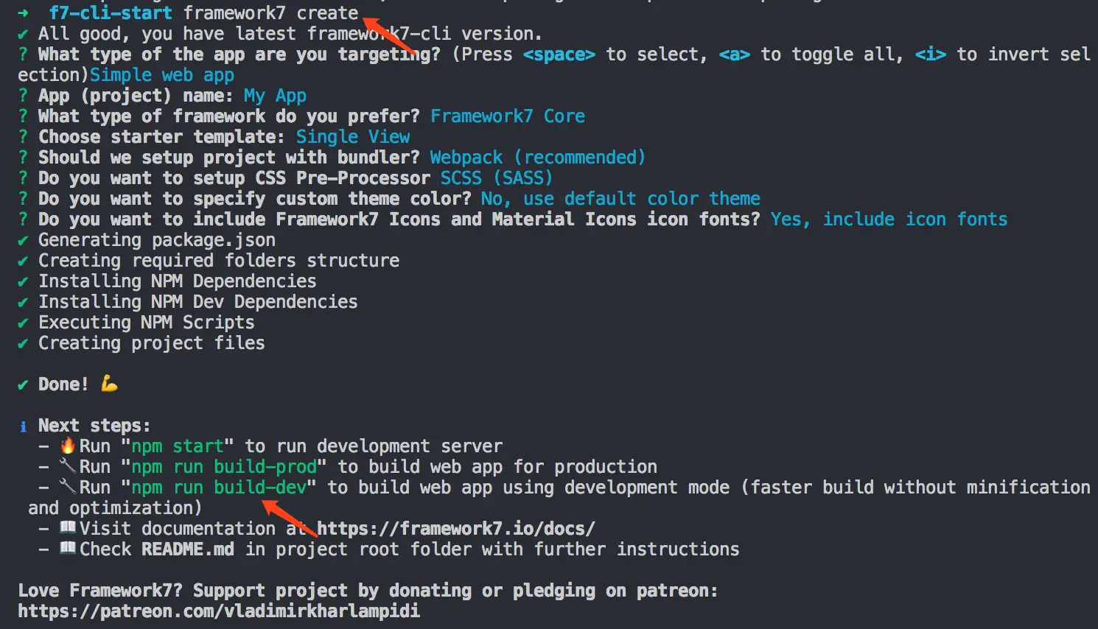Click the 'Simple web app' answer
This screenshot has height=629, width=1098.
tap(161, 75)
